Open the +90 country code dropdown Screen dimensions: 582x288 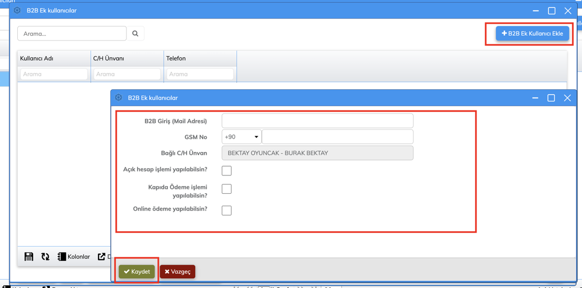(x=241, y=137)
